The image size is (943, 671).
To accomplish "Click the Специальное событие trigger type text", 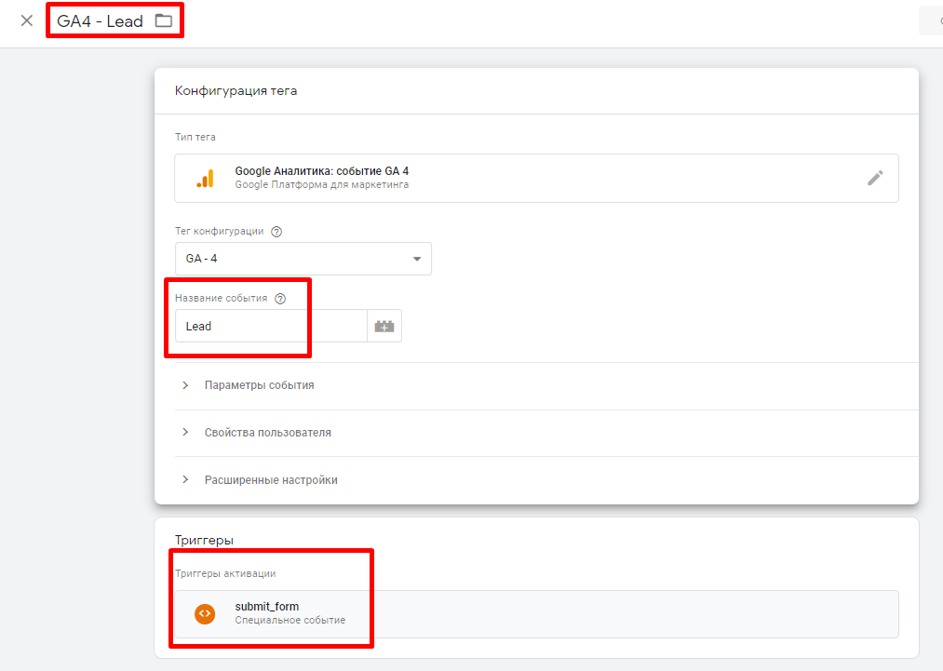I will [290, 620].
